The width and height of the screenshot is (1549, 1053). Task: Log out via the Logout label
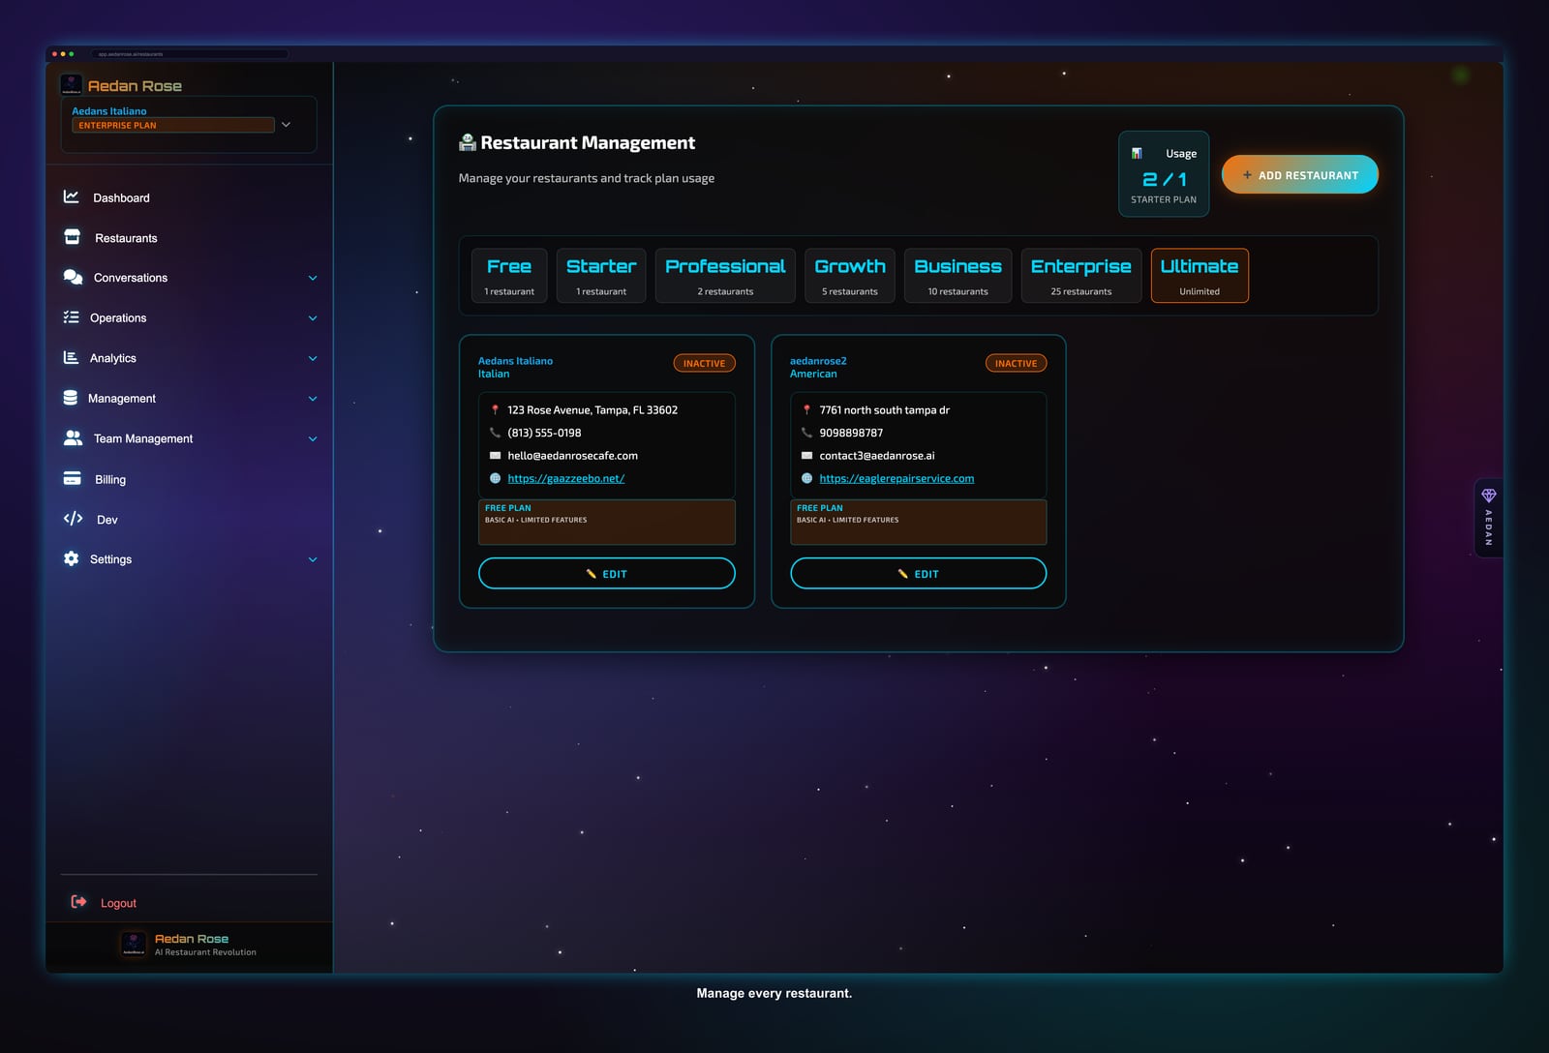(118, 903)
